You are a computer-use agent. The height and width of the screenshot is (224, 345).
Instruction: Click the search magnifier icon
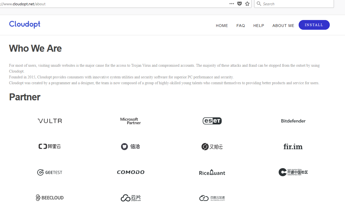[259, 4]
